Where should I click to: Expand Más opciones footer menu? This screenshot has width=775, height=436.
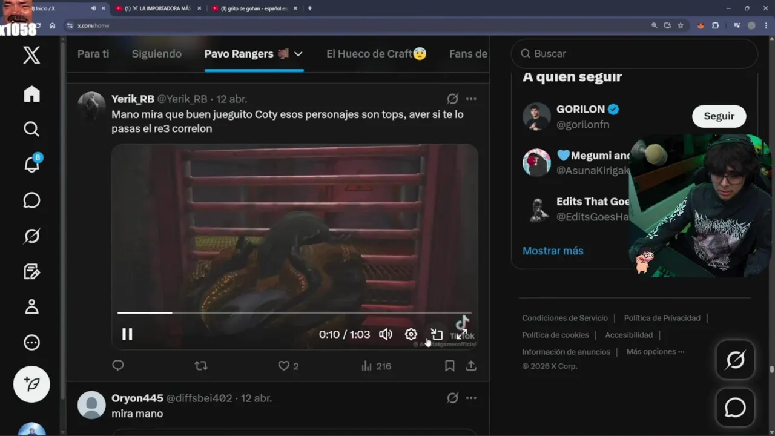[x=656, y=352]
